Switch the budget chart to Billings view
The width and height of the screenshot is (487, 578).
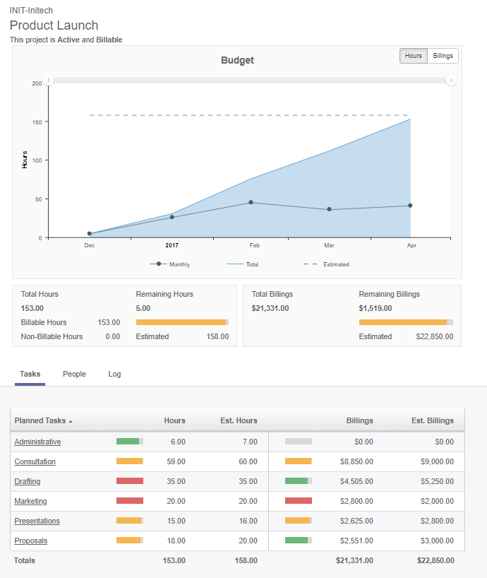pos(443,55)
